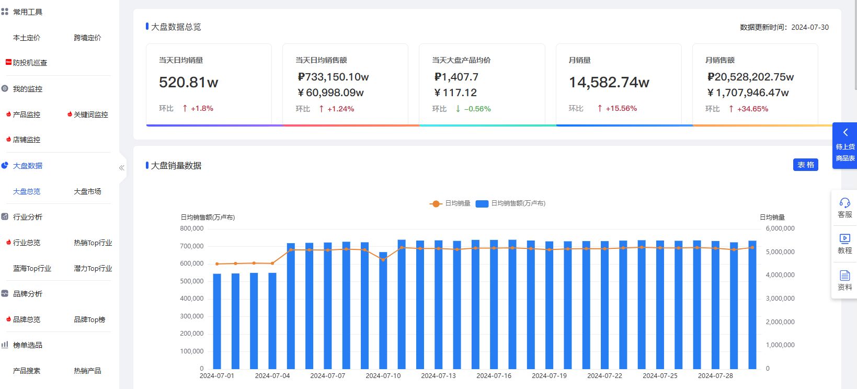Expand the 待上货商品表 side panel arrow
Screen dimensions: 857x389
[845, 132]
